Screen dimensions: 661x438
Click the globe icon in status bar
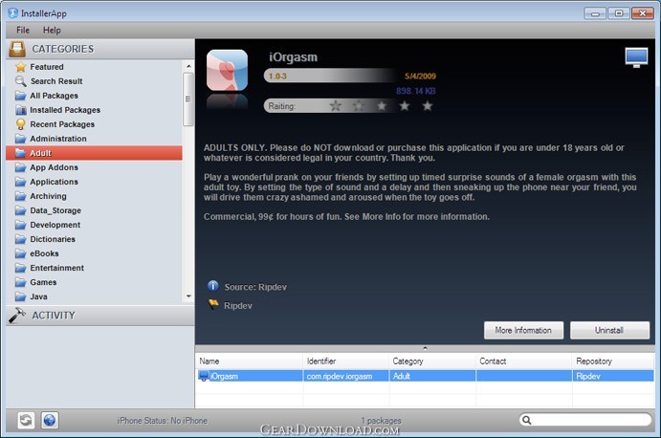[50, 420]
